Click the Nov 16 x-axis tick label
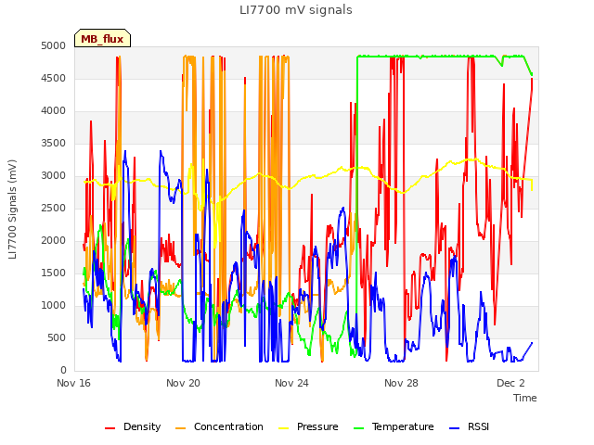Viewport: 594px width, 445px height. (x=74, y=383)
